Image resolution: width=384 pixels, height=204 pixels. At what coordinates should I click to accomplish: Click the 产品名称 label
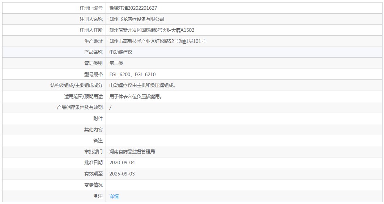(x=93, y=52)
